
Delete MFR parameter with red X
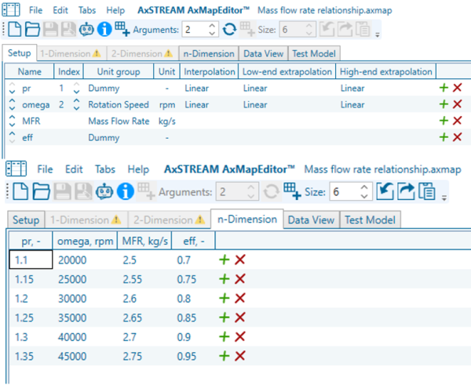[457, 121]
